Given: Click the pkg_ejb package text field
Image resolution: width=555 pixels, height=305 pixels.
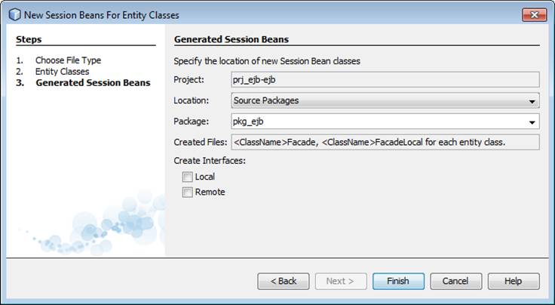Looking at the screenshot, I should (377, 121).
